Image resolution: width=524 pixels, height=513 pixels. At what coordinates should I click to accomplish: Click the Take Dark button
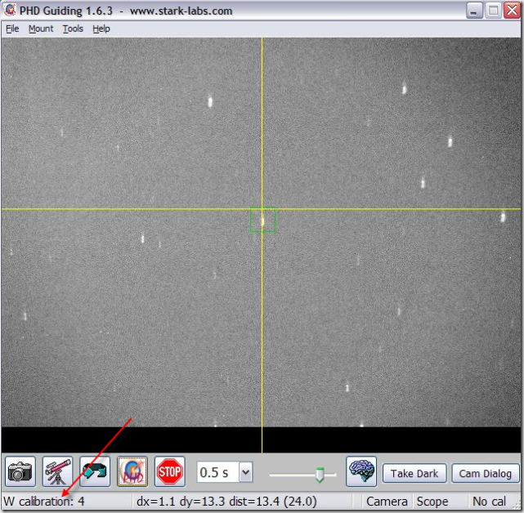(414, 473)
